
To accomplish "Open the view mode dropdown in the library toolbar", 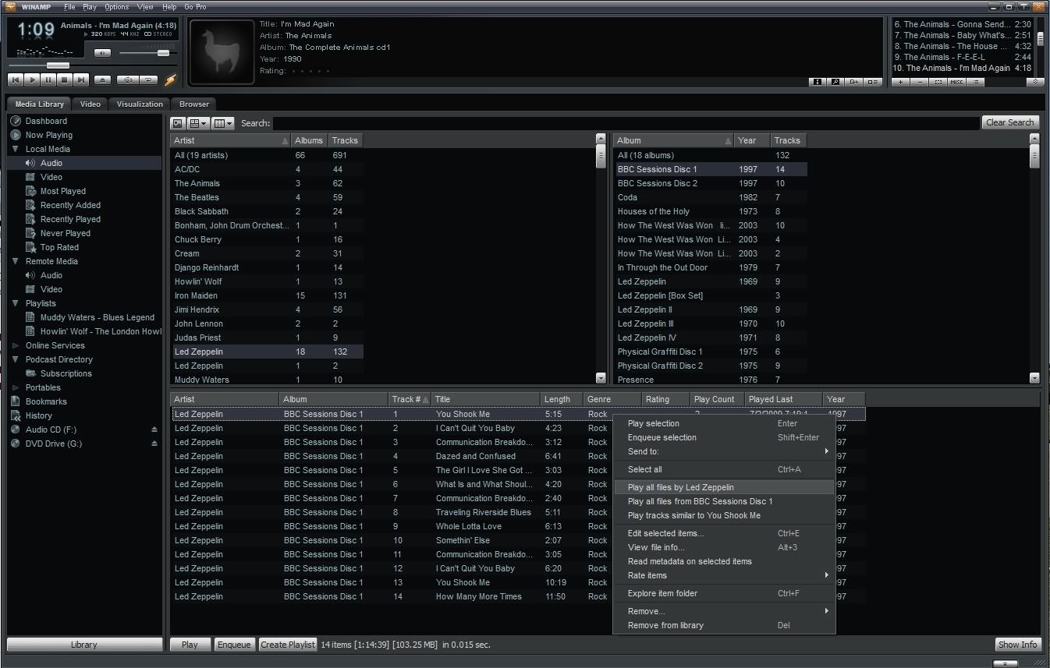I will click(198, 123).
